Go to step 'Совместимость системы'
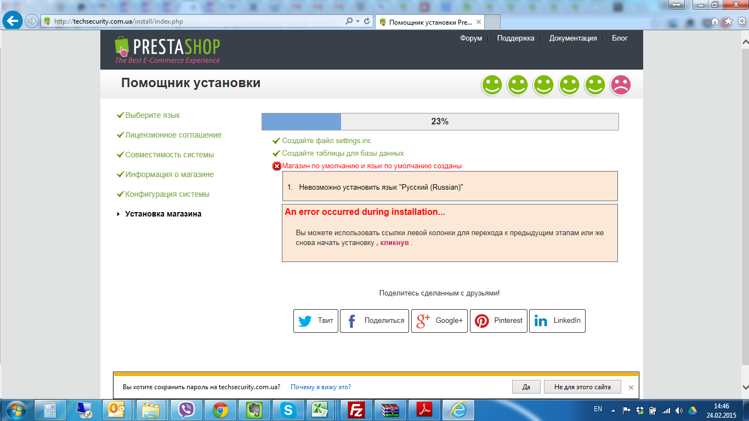The width and height of the screenshot is (749, 421). [x=169, y=155]
